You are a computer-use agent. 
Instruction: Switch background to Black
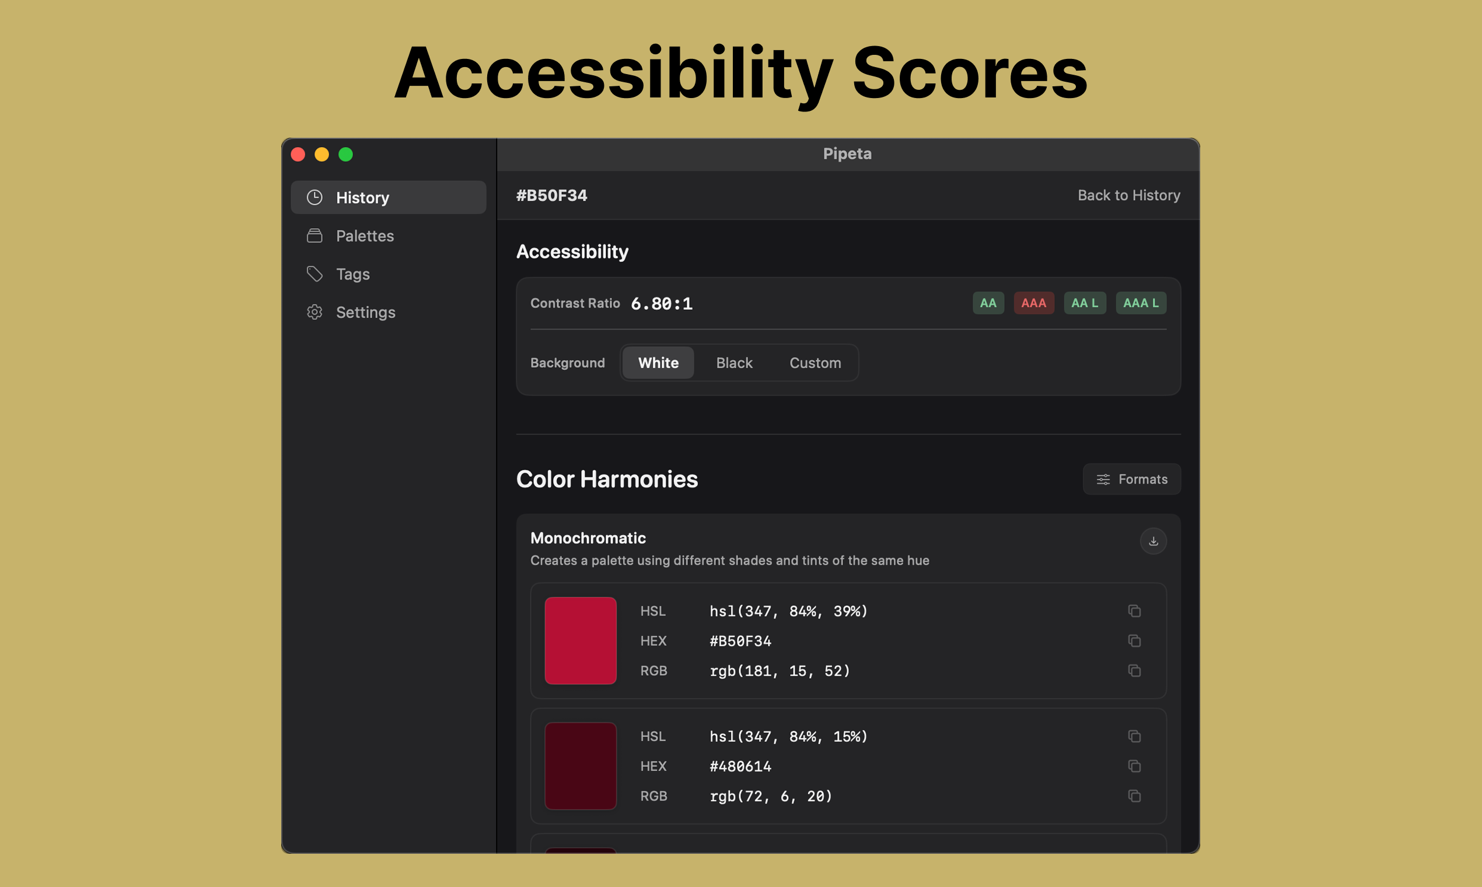point(734,363)
